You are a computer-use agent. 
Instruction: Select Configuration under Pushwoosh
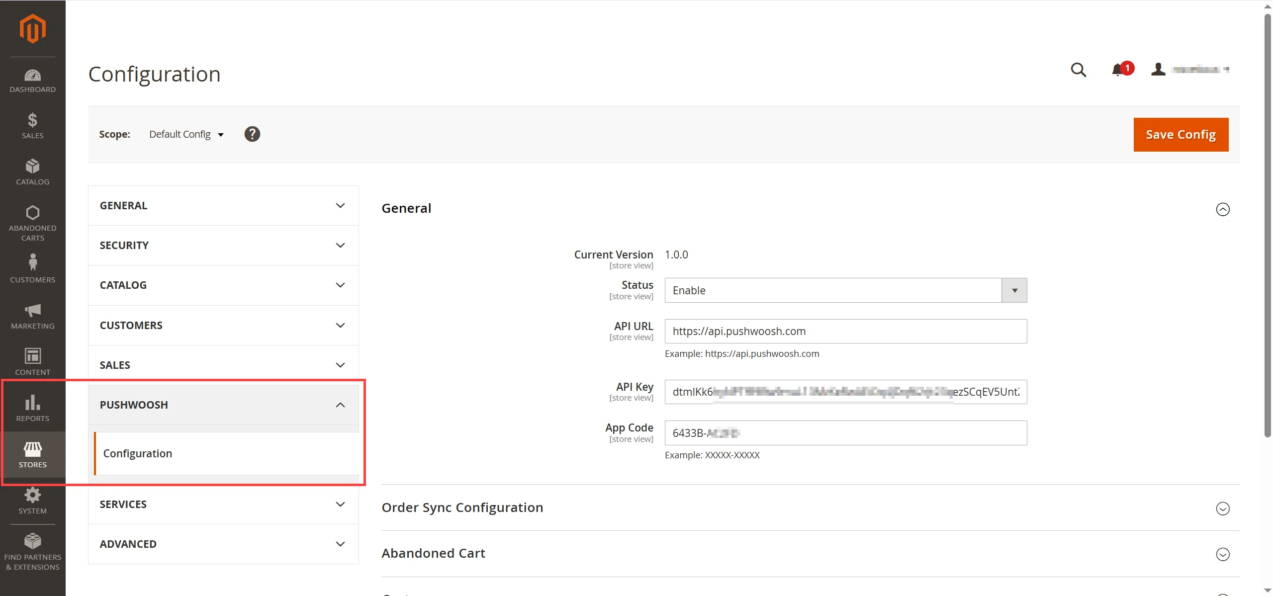click(138, 453)
